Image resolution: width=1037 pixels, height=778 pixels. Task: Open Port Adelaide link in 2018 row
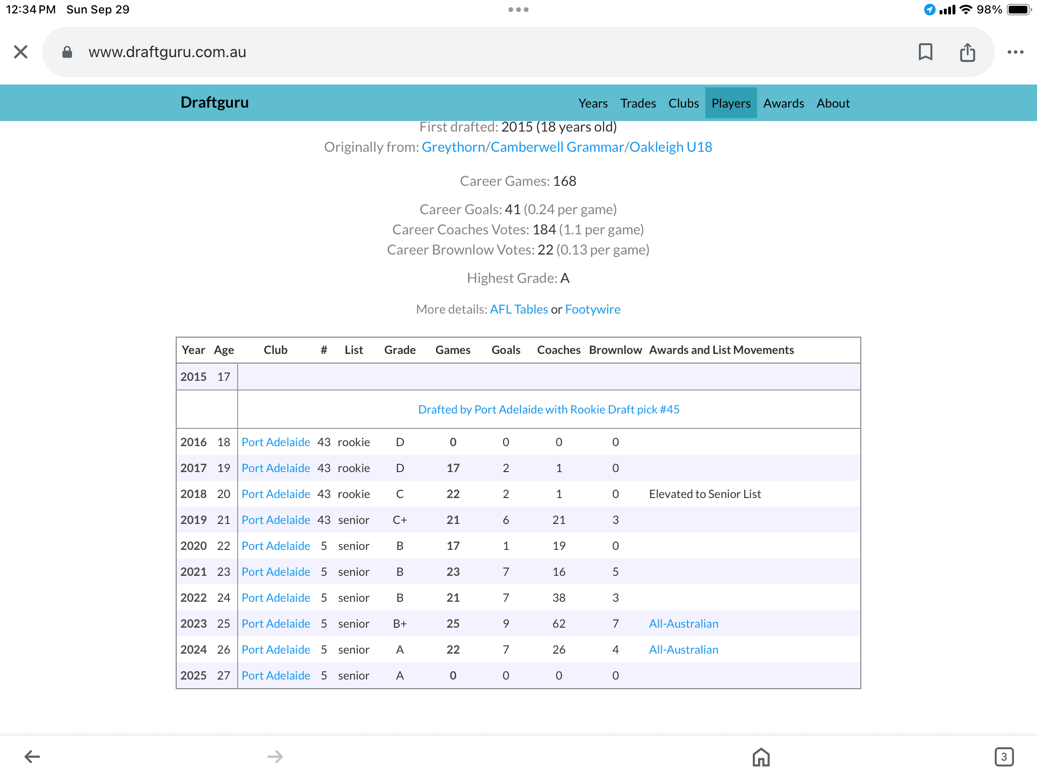pyautogui.click(x=276, y=494)
